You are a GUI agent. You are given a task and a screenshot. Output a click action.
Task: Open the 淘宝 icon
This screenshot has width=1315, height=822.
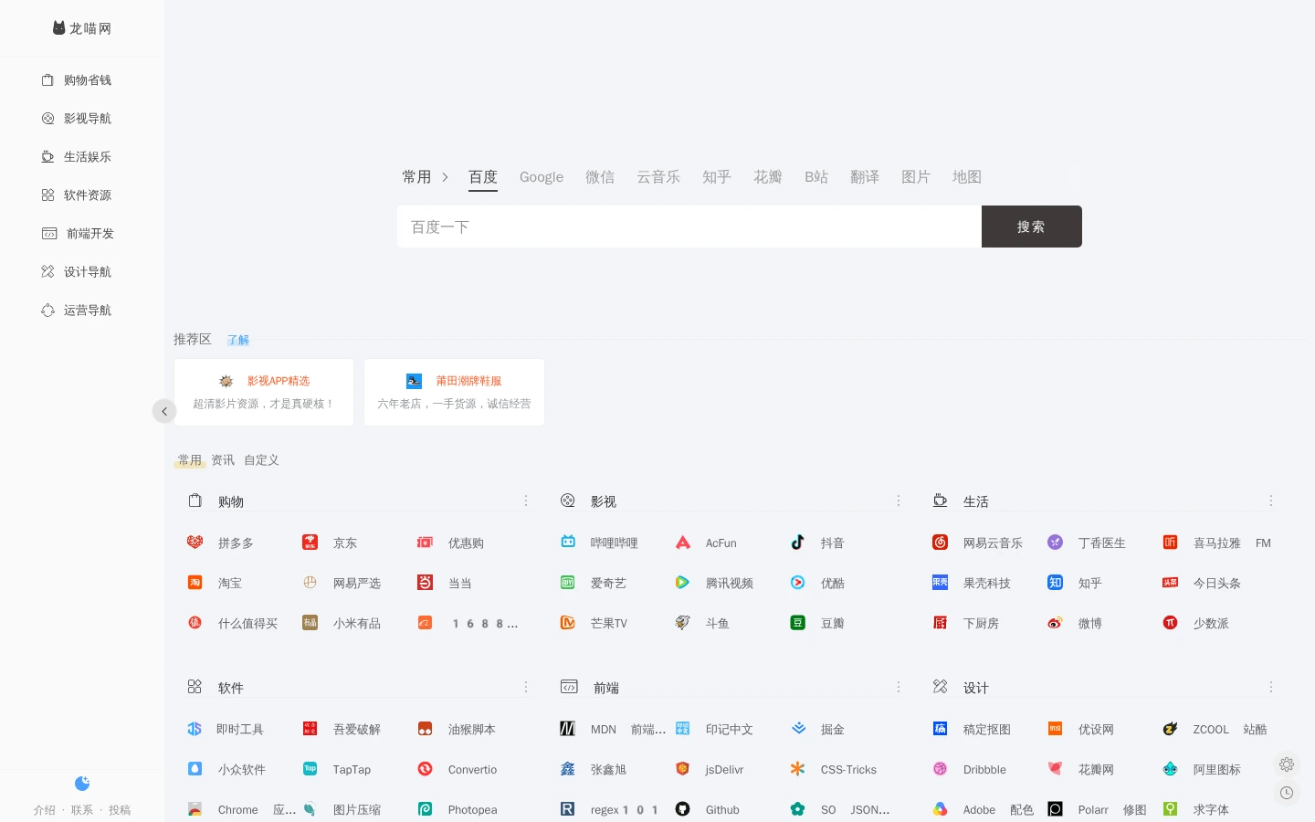(x=195, y=583)
